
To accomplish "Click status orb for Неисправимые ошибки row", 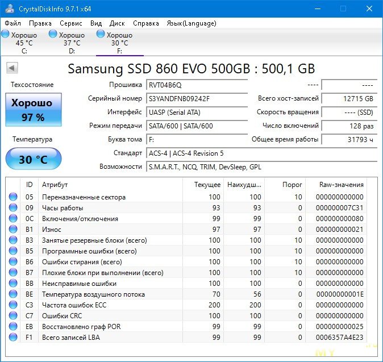I will pyautogui.click(x=13, y=284).
